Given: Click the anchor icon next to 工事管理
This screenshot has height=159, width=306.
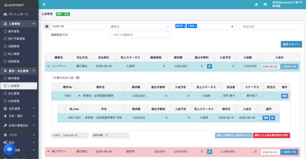Looking at the screenshot, I should point(5,24).
